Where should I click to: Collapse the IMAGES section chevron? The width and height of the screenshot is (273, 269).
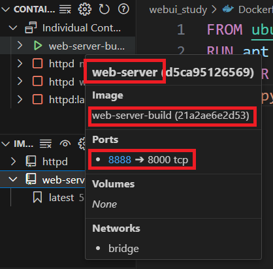pos(6,144)
